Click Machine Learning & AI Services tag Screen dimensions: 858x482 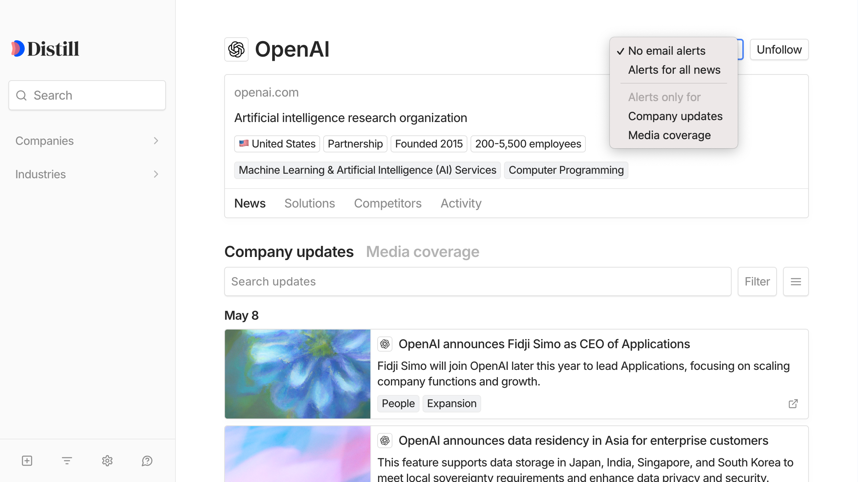(x=367, y=170)
